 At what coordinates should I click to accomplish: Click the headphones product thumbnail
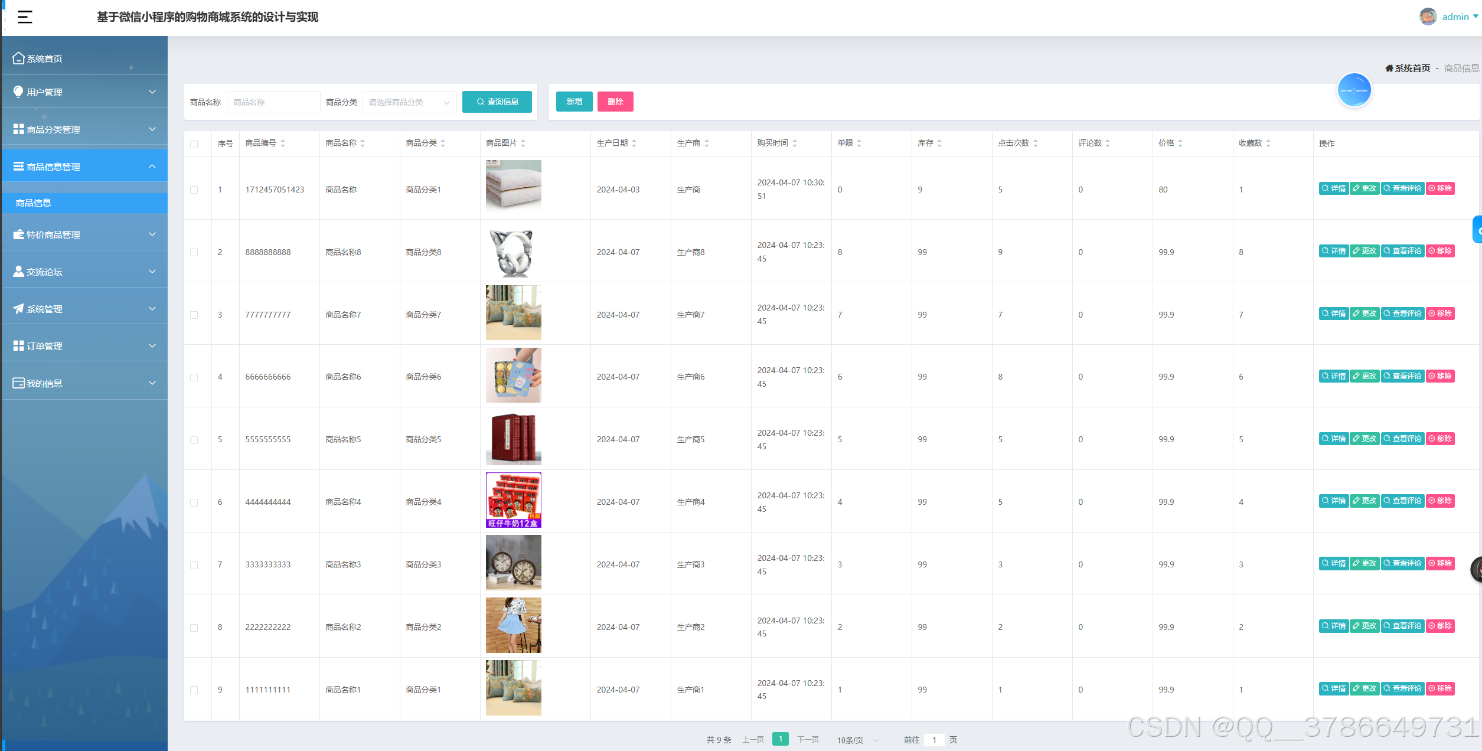pos(513,252)
